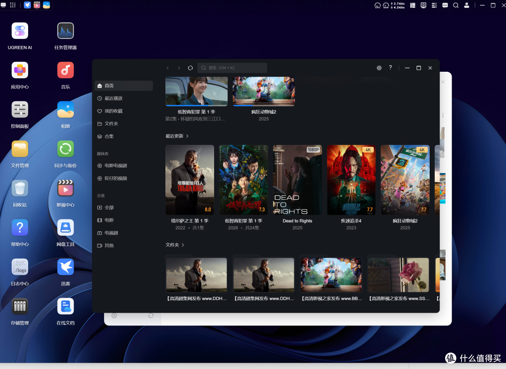506x369 pixels.
Task: Open 文件夹 in the sidebar
Action: pos(124,124)
